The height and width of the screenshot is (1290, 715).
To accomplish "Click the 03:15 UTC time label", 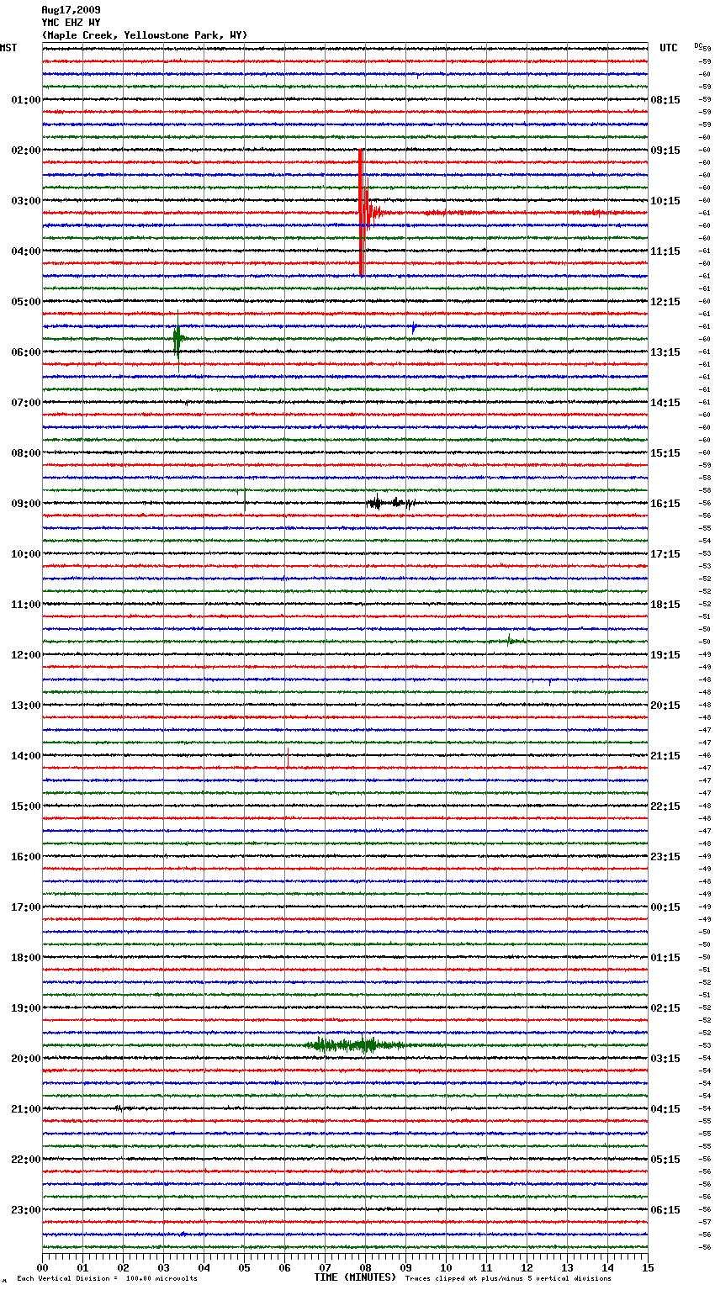I will [665, 1059].
